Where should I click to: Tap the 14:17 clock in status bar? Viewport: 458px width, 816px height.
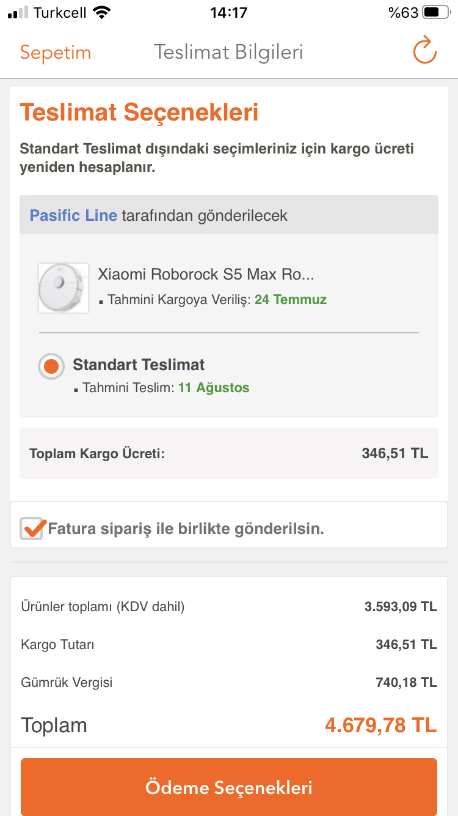[x=228, y=12]
